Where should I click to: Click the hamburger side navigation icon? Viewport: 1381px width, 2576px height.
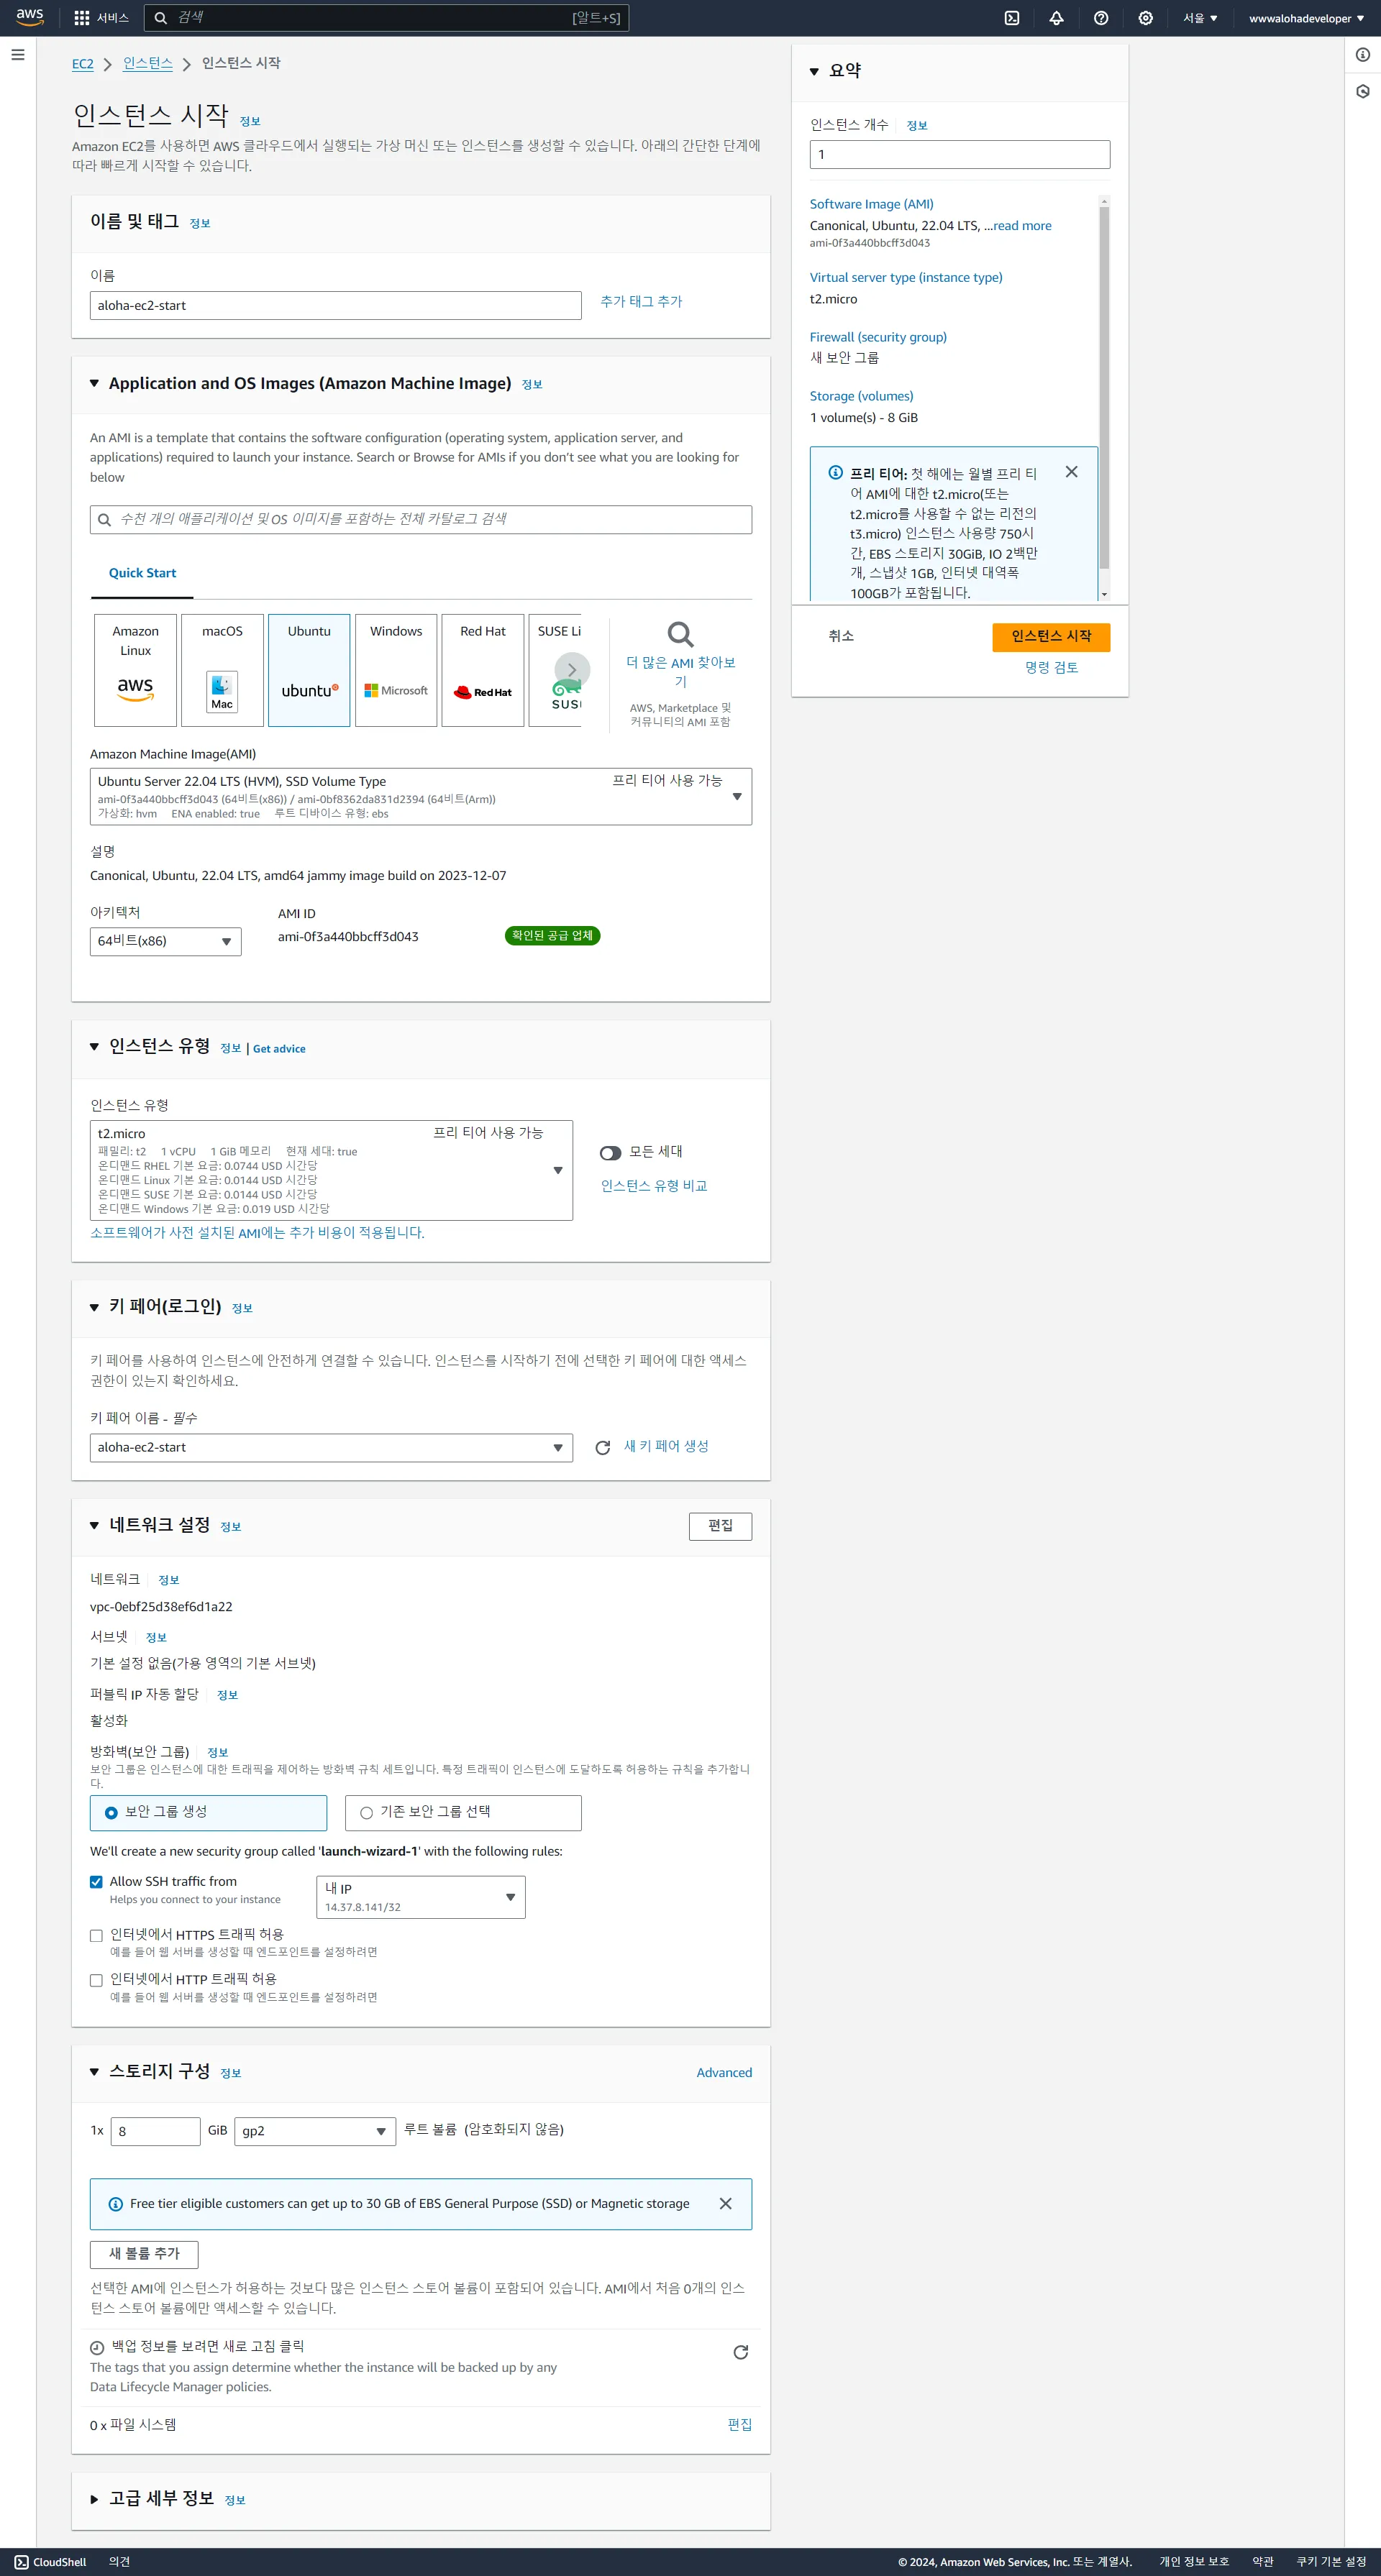(18, 55)
